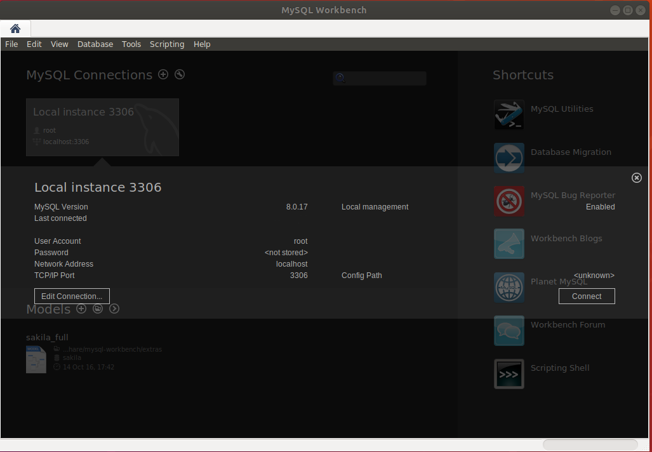
Task: Open the Edit menu
Action: [34, 44]
